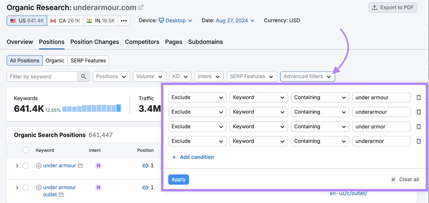The width and height of the screenshot is (429, 203).
Task: Switch to the Overview tab
Action: click(20, 42)
